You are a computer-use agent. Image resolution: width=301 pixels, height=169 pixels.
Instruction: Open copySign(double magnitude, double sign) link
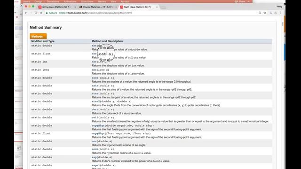click(x=98, y=125)
